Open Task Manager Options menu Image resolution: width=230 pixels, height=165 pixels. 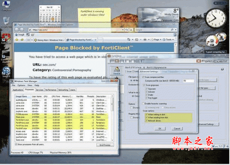pyautogui.click(x=21, y=85)
